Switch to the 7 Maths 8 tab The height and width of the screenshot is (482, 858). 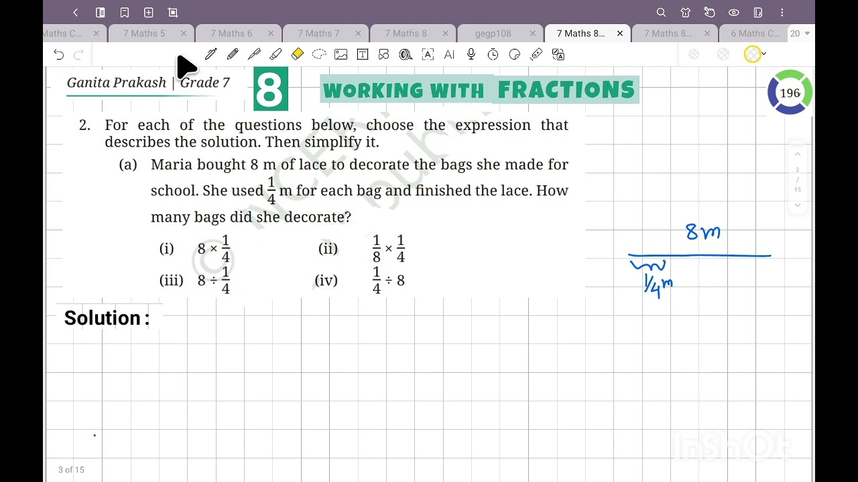tap(406, 33)
